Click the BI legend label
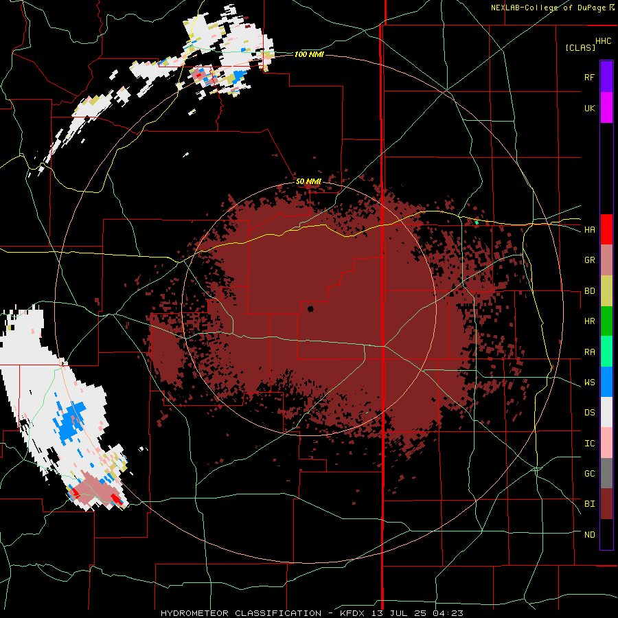 click(589, 504)
